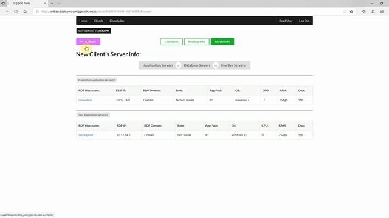This screenshot has height=218, width=389.
Task: Click the browser refresh icon
Action: click(x=16, y=12)
